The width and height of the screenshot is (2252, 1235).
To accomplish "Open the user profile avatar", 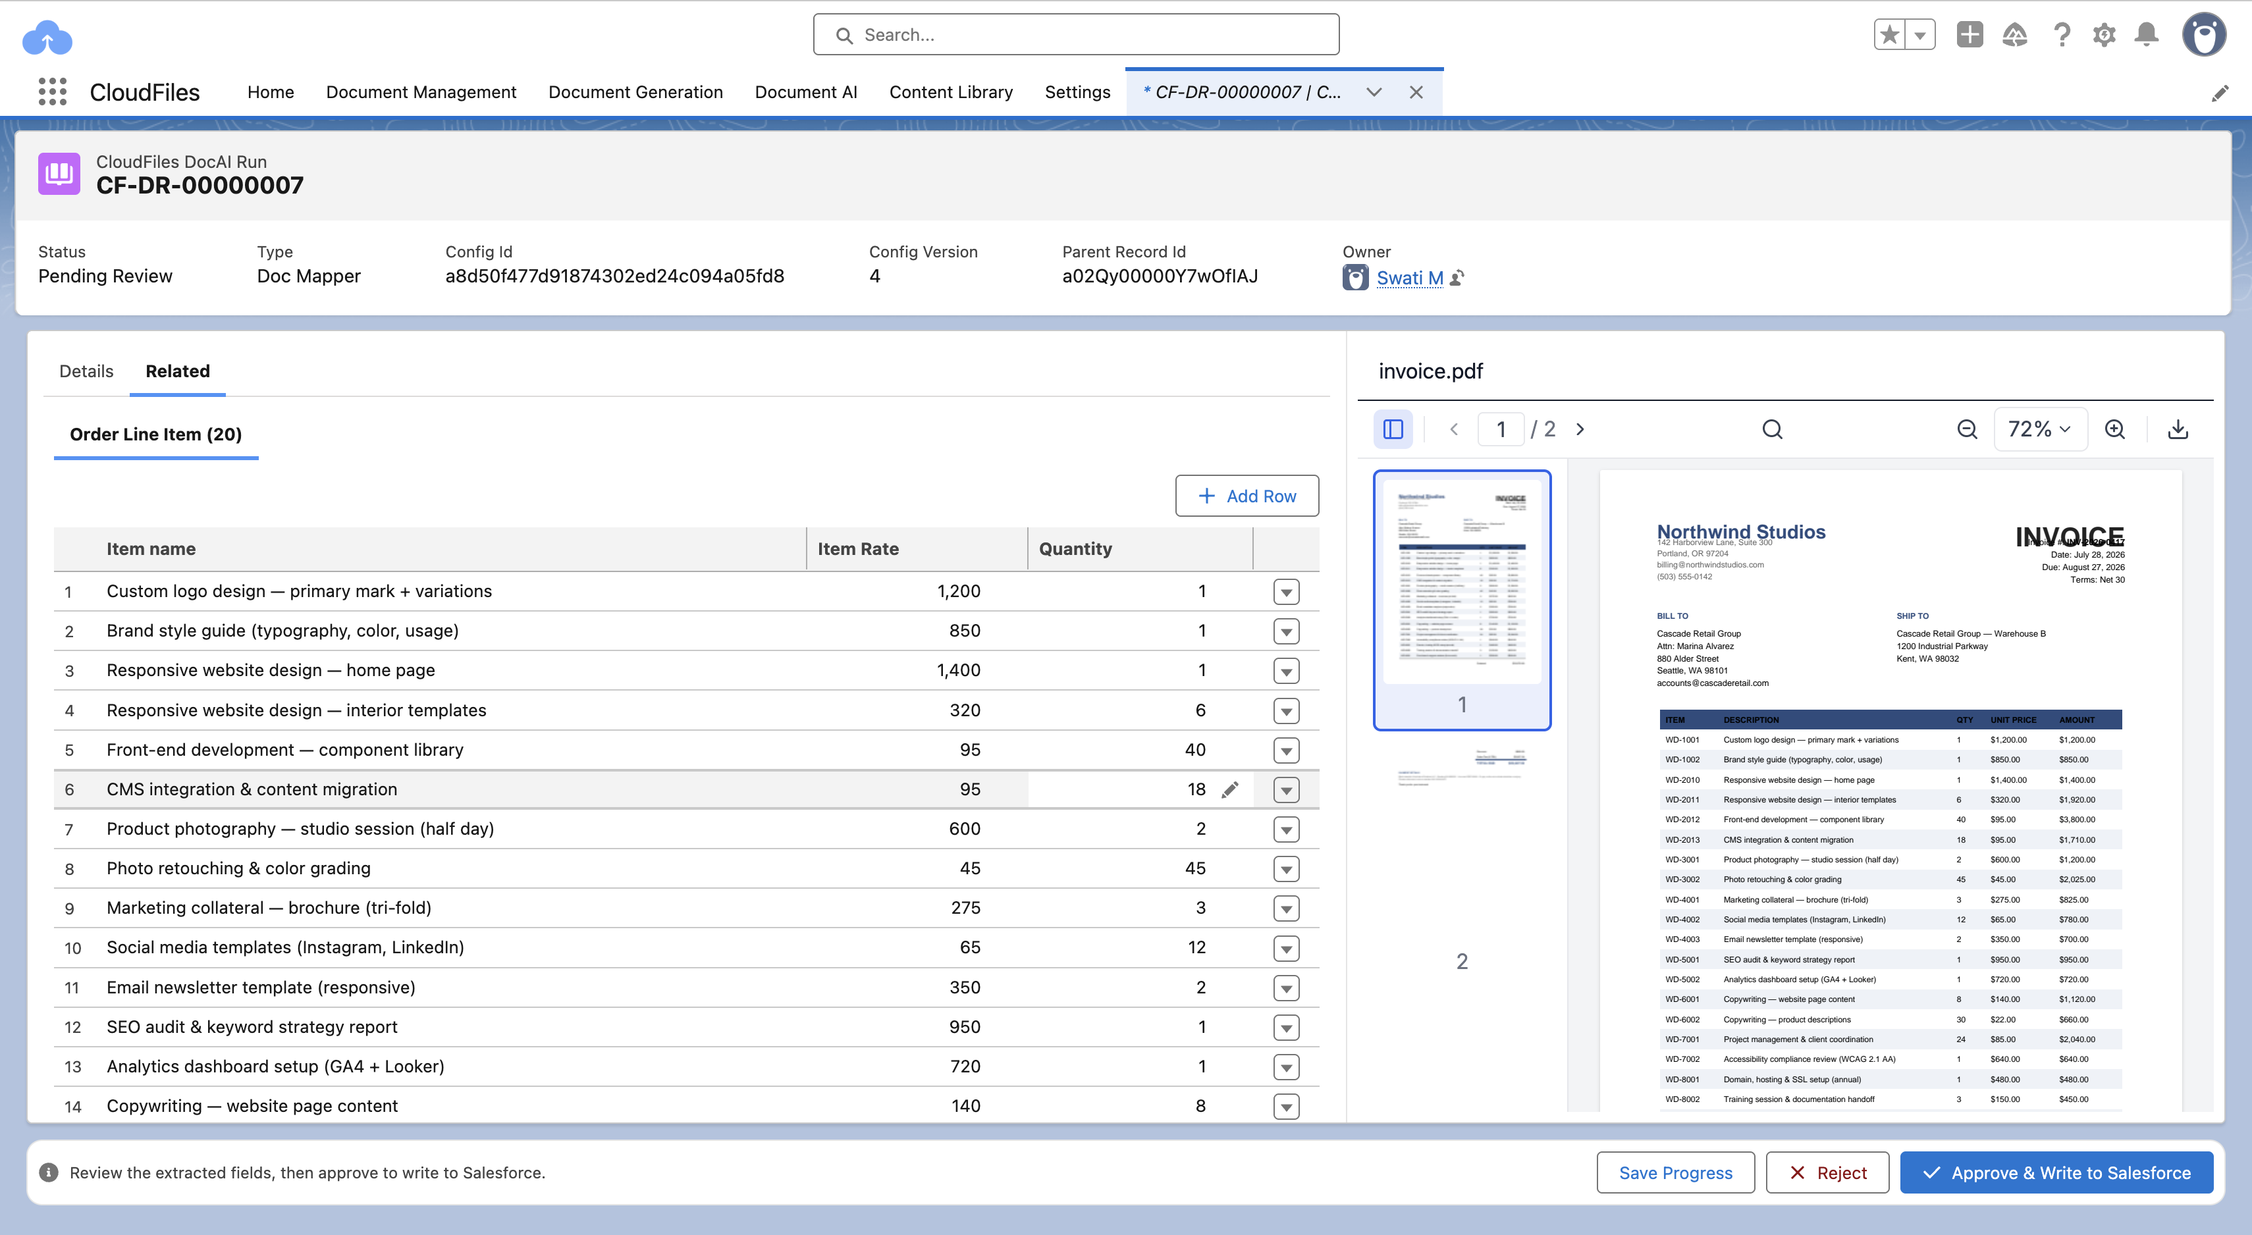I will (2204, 35).
